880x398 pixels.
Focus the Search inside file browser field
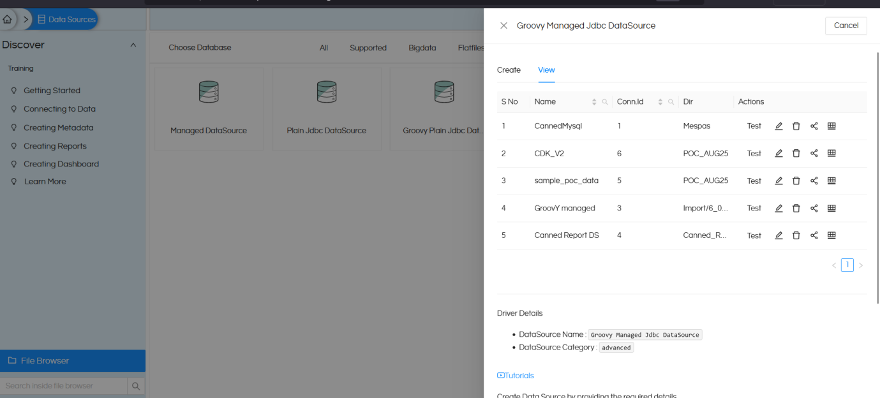64,386
